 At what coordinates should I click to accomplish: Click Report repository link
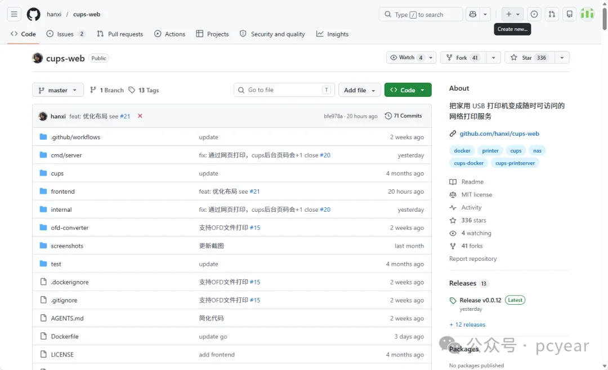[473, 258]
